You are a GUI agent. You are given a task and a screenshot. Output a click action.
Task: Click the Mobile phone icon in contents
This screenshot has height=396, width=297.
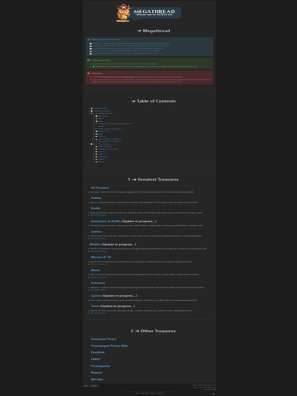(x=96, y=129)
